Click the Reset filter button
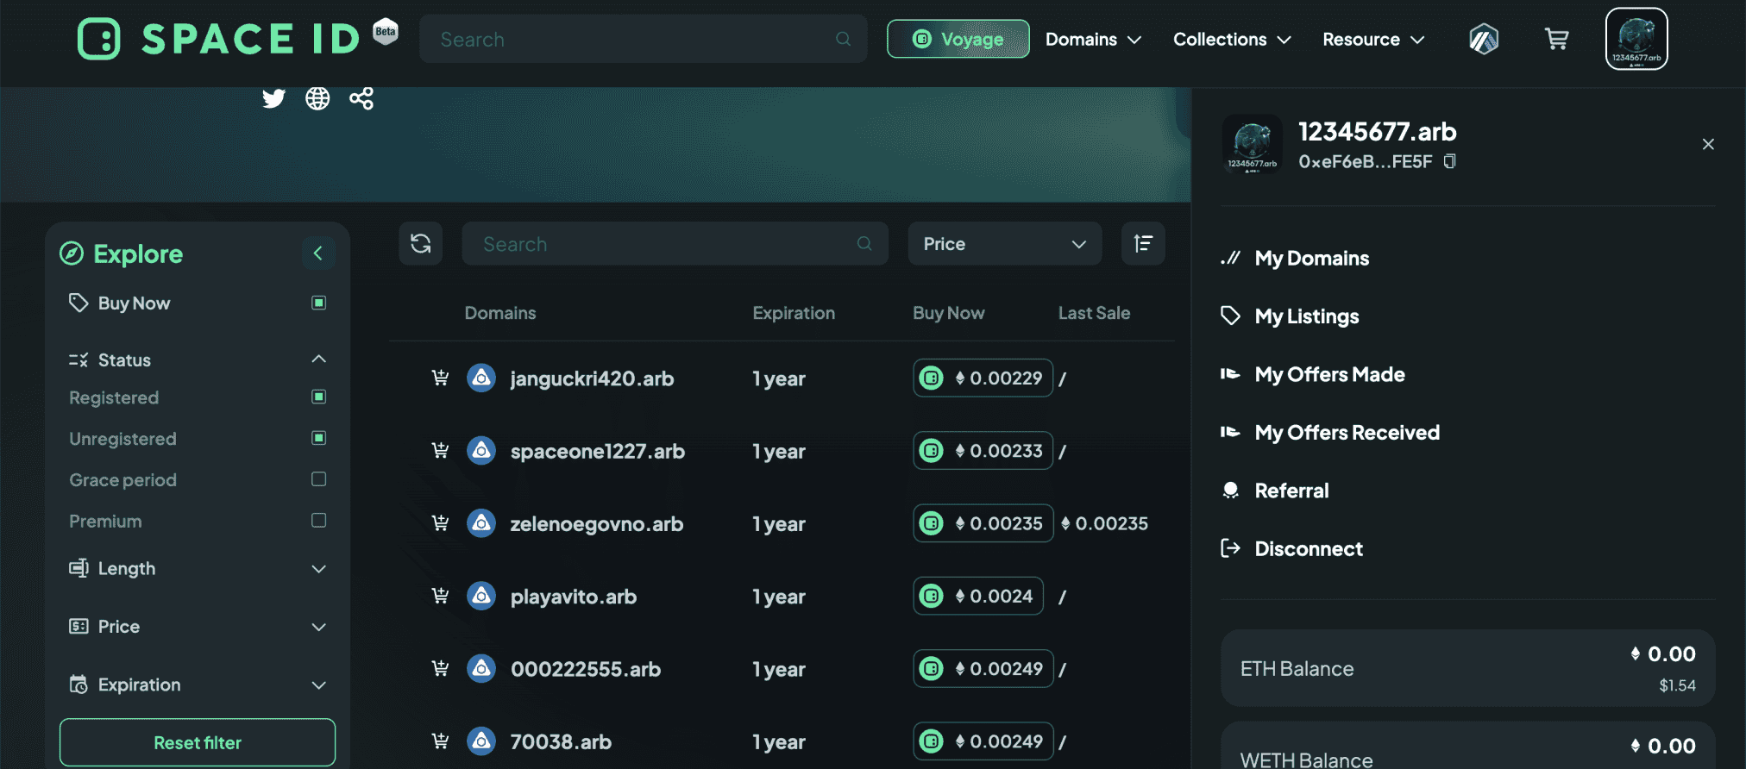The width and height of the screenshot is (1746, 769). tap(198, 742)
